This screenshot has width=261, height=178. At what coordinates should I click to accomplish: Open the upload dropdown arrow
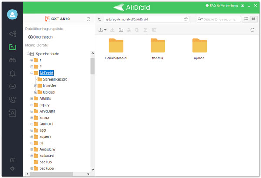(x=105, y=30)
